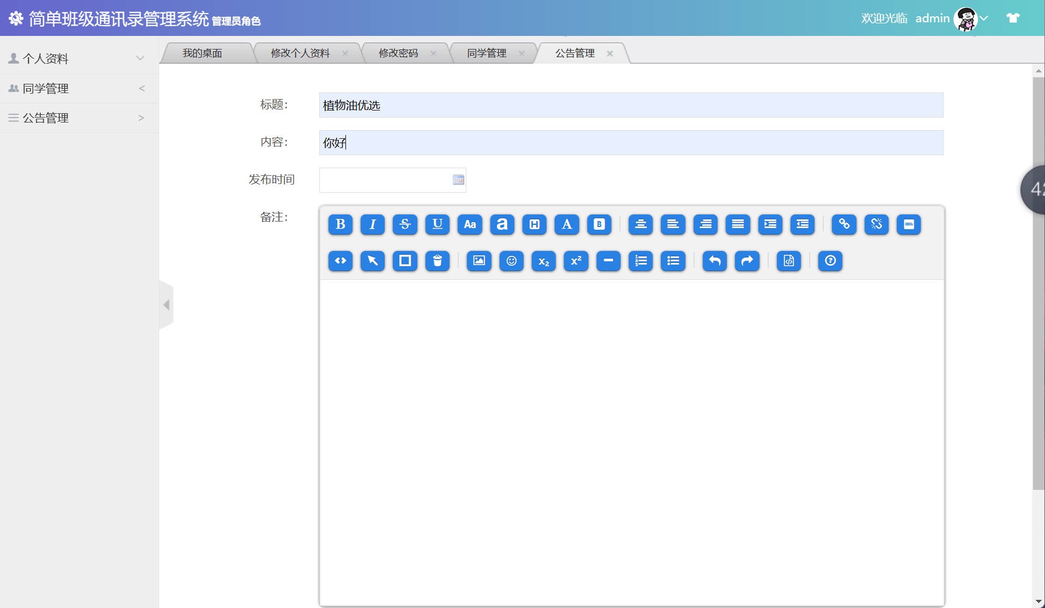Toggle ordered list formatting

(x=641, y=261)
